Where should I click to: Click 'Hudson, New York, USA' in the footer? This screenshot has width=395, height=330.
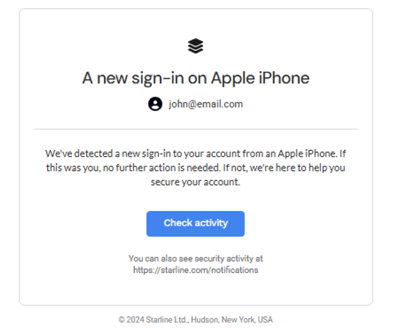(232, 320)
